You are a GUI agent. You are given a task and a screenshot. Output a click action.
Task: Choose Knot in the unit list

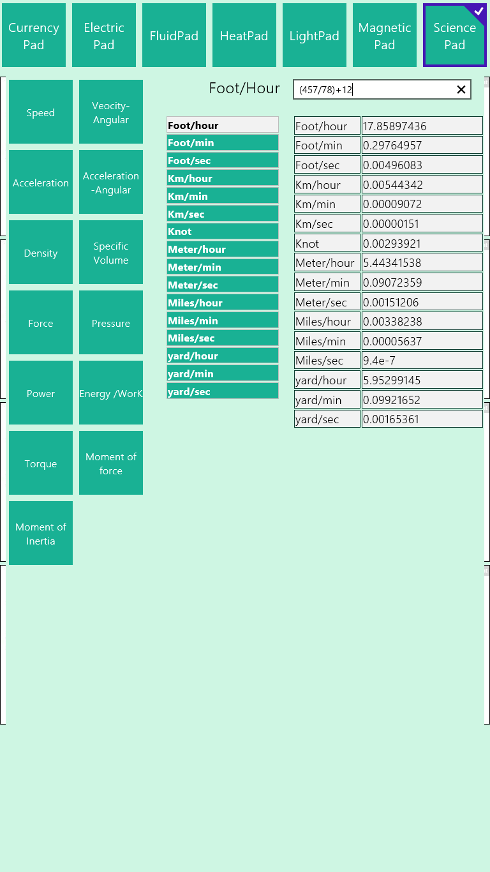(x=222, y=231)
